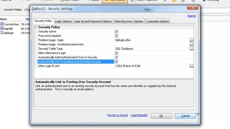Click the empty insufficient permission value field
Screen dimensions: 230x129
[152, 44]
